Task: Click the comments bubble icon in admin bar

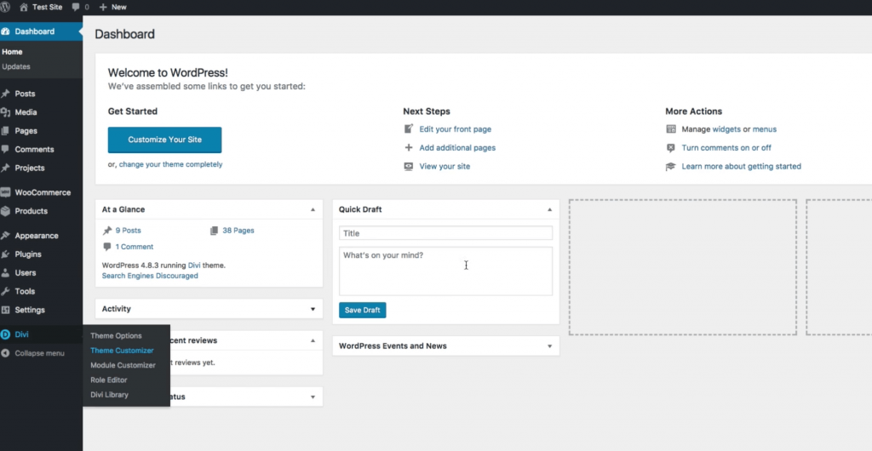Action: coord(76,7)
